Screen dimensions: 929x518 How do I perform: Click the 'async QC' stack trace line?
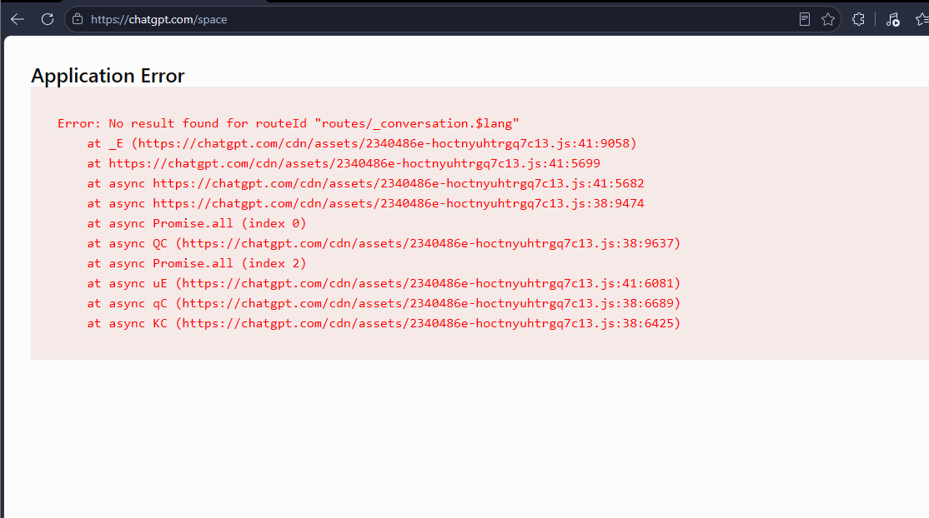(x=384, y=243)
